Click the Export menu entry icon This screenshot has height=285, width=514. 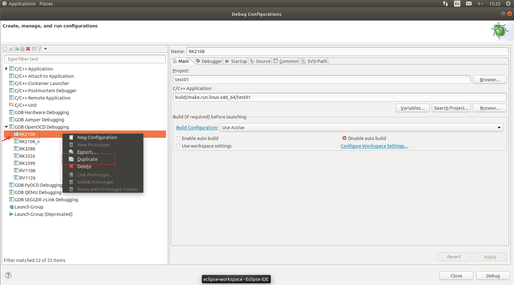[71, 152]
